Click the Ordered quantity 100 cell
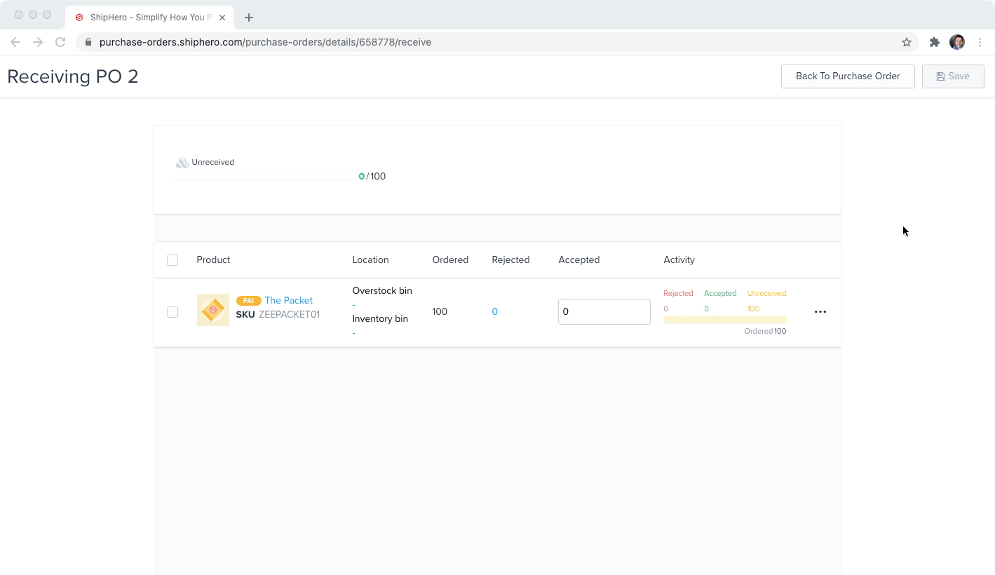Image resolution: width=995 pixels, height=575 pixels. click(440, 311)
